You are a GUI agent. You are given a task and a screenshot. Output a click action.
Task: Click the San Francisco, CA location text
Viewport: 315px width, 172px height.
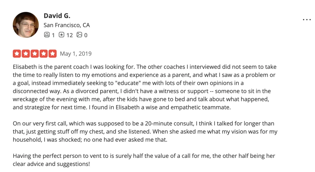[x=67, y=25]
